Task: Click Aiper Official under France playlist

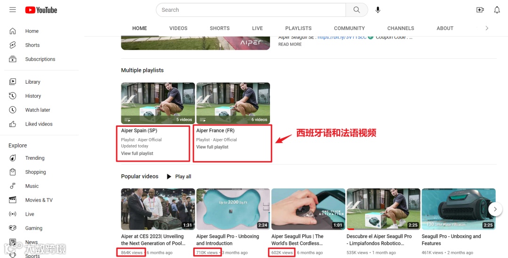Action: point(225,140)
